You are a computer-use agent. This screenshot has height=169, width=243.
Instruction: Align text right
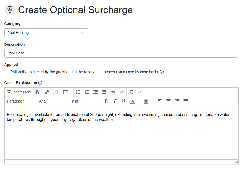pos(177,101)
